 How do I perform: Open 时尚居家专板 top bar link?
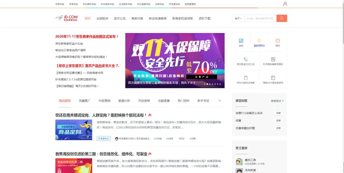108,4
